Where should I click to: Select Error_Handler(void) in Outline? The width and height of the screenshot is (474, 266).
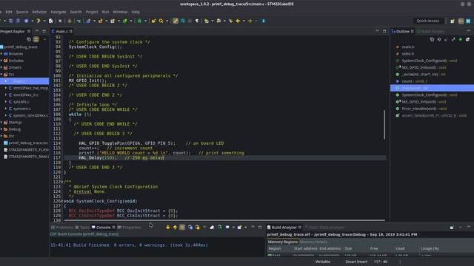click(x=421, y=109)
